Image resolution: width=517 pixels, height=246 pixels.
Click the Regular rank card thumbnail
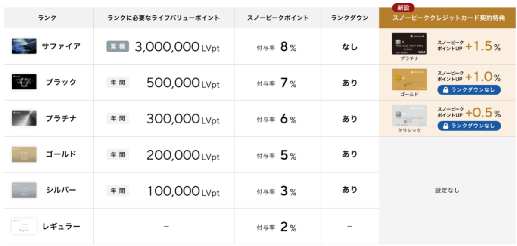pyautogui.click(x=24, y=226)
